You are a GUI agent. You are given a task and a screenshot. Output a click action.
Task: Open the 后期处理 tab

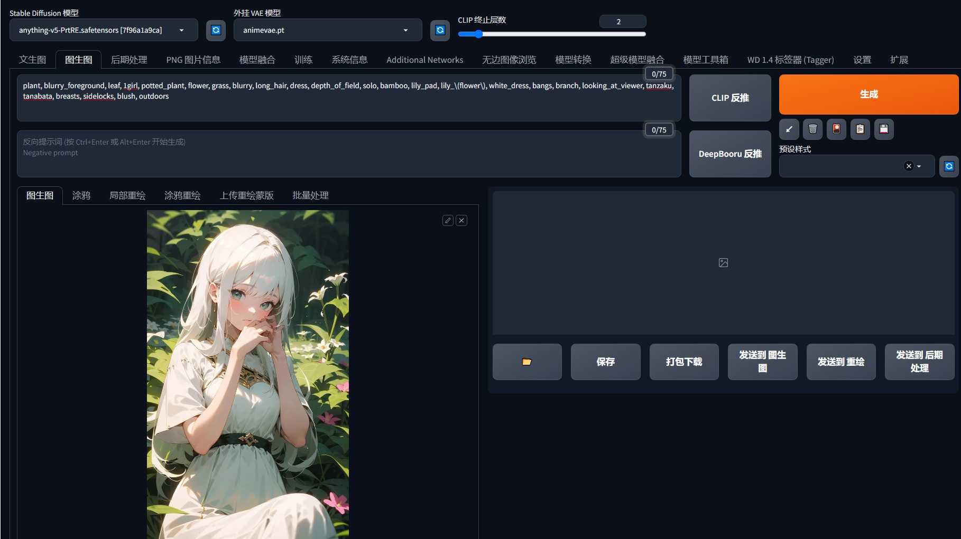coord(129,60)
